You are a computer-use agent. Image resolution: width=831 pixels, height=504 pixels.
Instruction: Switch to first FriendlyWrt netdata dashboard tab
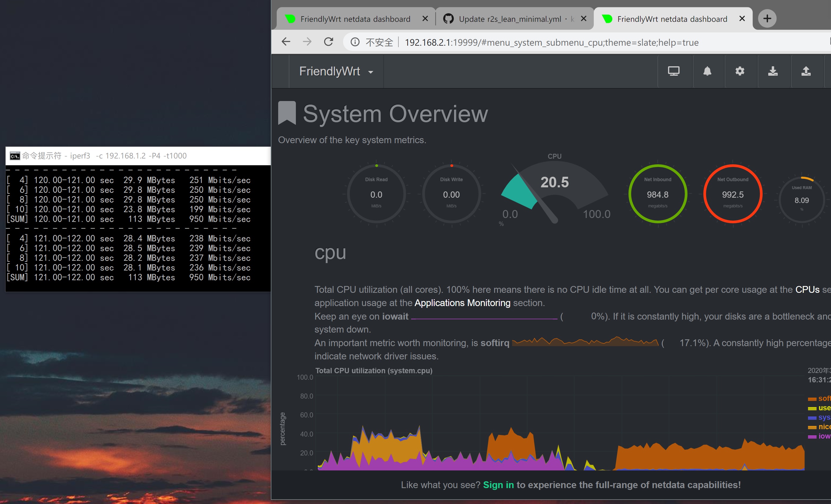pos(355,19)
